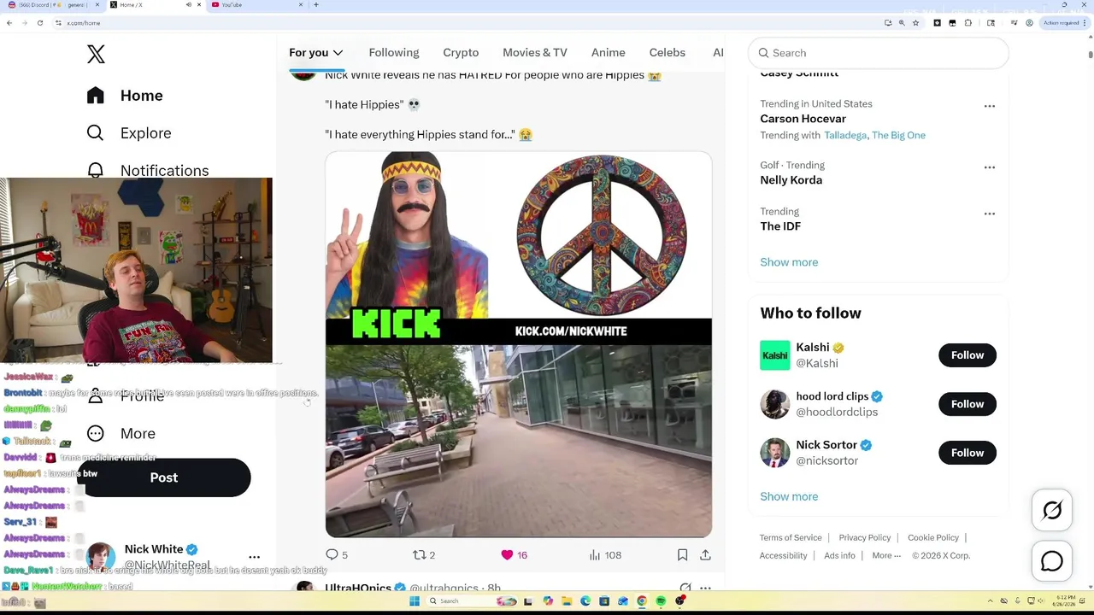Open File Explorer from taskbar
The height and width of the screenshot is (615, 1094).
pos(567,601)
